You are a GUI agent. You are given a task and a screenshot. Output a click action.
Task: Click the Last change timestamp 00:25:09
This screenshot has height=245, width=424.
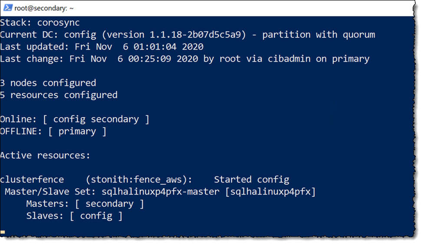(x=150, y=59)
